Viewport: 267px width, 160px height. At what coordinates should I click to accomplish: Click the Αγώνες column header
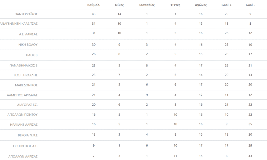200,5
